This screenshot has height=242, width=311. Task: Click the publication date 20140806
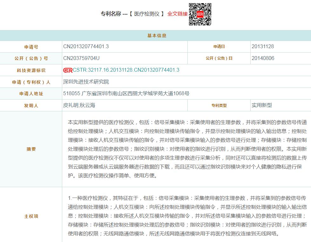point(263,58)
